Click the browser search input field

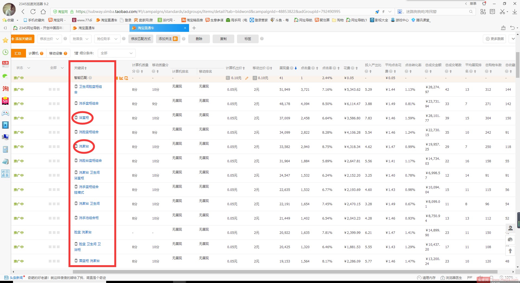(437, 12)
